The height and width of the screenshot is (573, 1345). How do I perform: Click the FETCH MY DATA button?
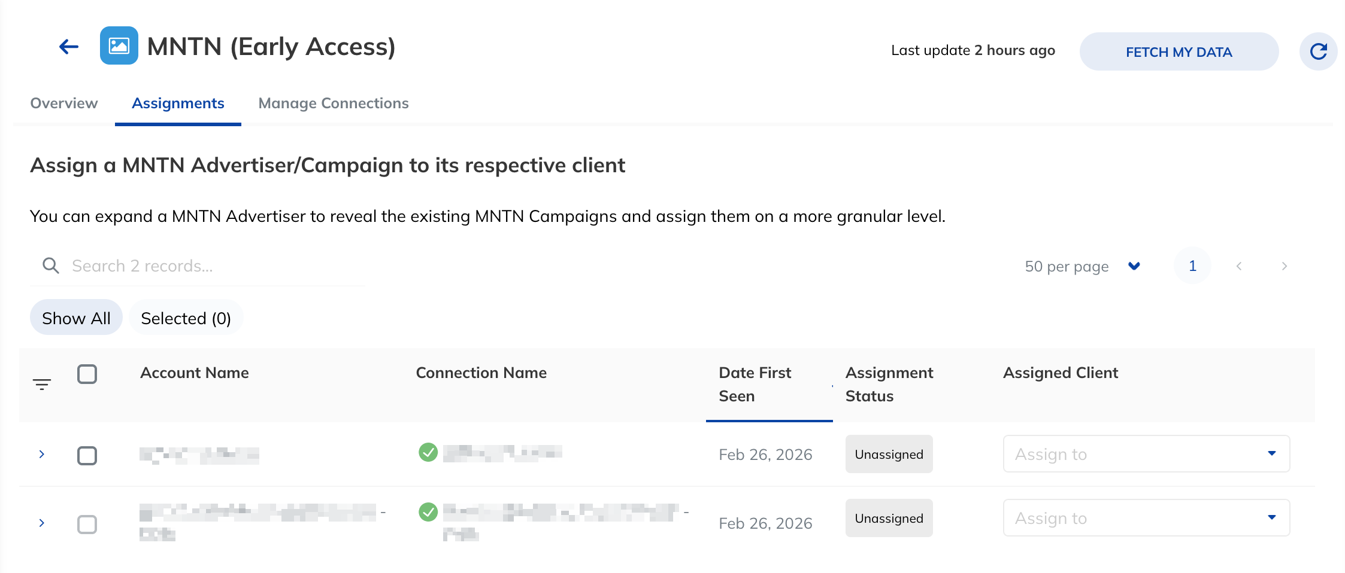[1179, 51]
